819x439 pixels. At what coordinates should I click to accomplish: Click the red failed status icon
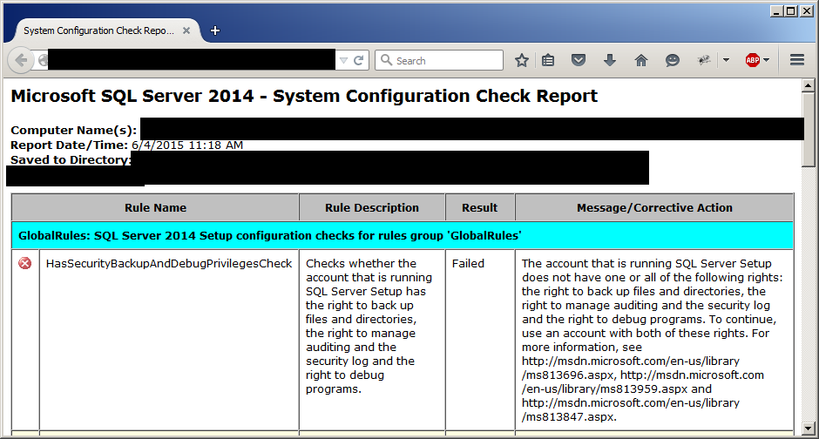24,263
